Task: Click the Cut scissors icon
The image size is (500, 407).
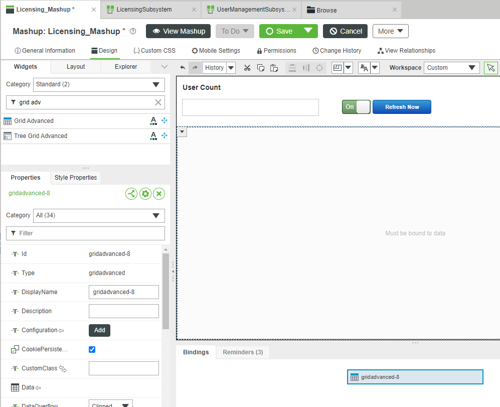Action: (x=247, y=68)
